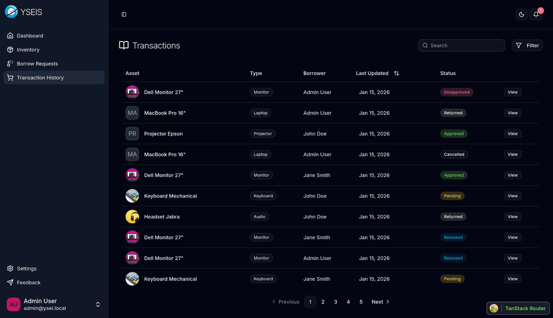The image size is (553, 318).
Task: Collapse the sidebar with the panel icon
Action: point(124,15)
